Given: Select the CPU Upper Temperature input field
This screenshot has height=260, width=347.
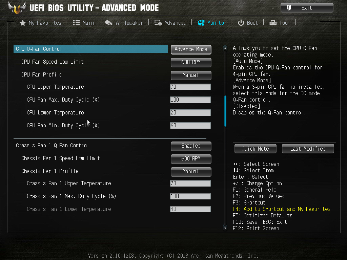Looking at the screenshot, I should pos(190,87).
